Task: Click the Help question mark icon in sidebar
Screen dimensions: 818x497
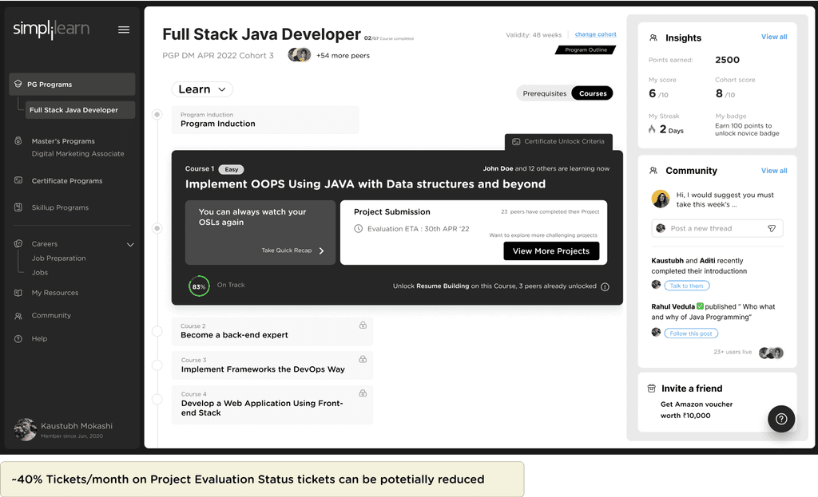Action: pyautogui.click(x=18, y=338)
